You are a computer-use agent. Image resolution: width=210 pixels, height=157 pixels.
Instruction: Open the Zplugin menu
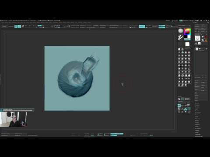[x=85, y=22]
